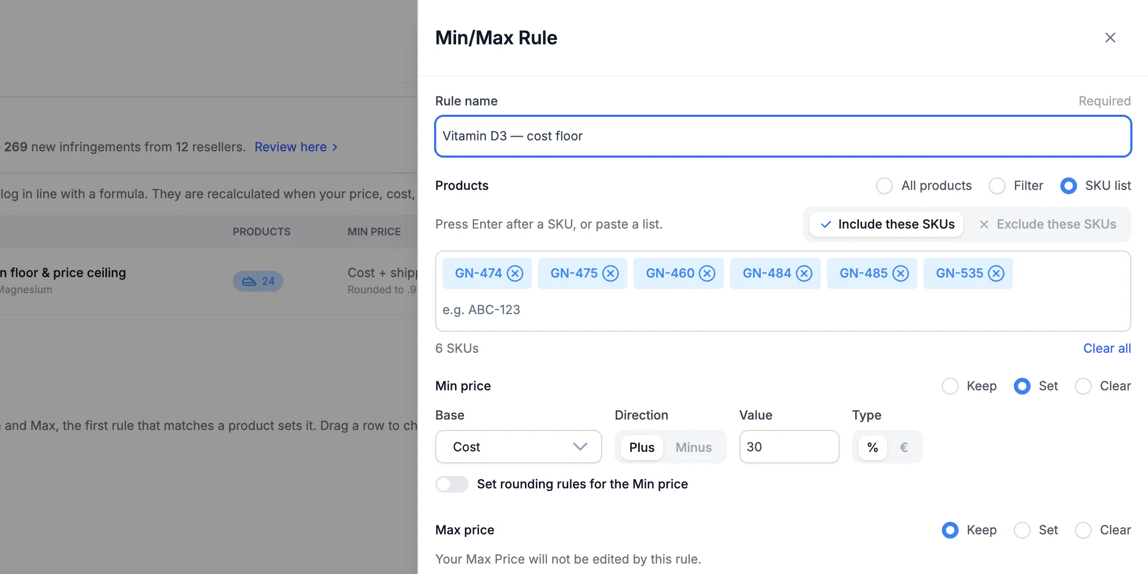The image size is (1148, 574).
Task: Remove SKU GN-474 from the list
Action: coord(515,273)
